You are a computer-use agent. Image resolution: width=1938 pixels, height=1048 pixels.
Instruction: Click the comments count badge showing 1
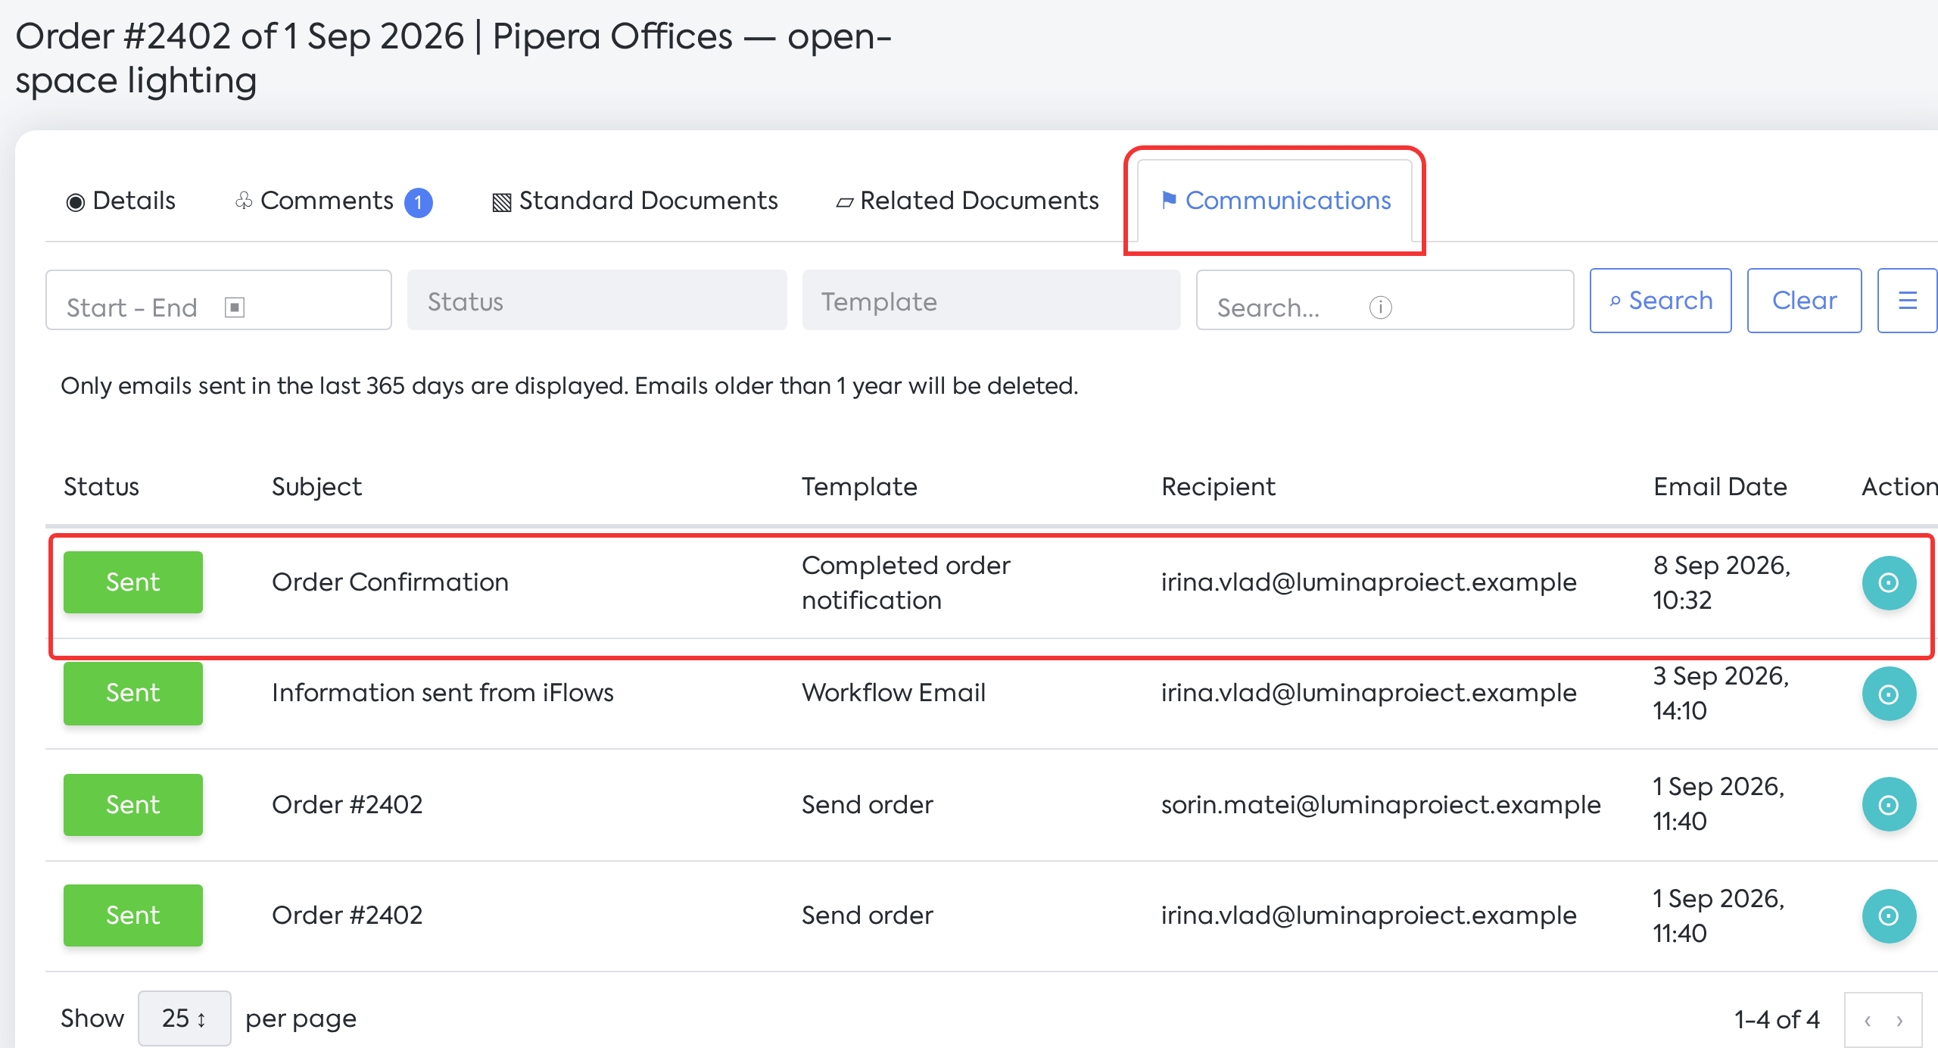tap(419, 202)
